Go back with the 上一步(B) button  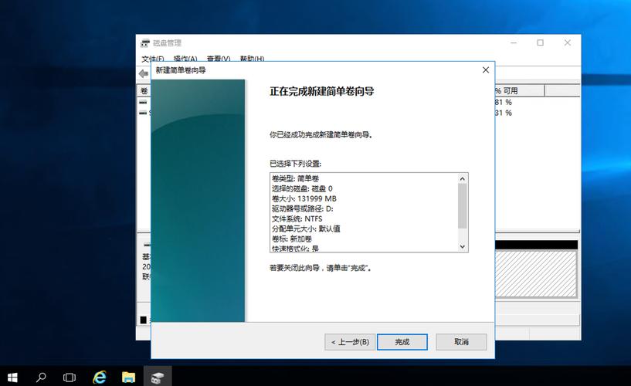(x=350, y=342)
